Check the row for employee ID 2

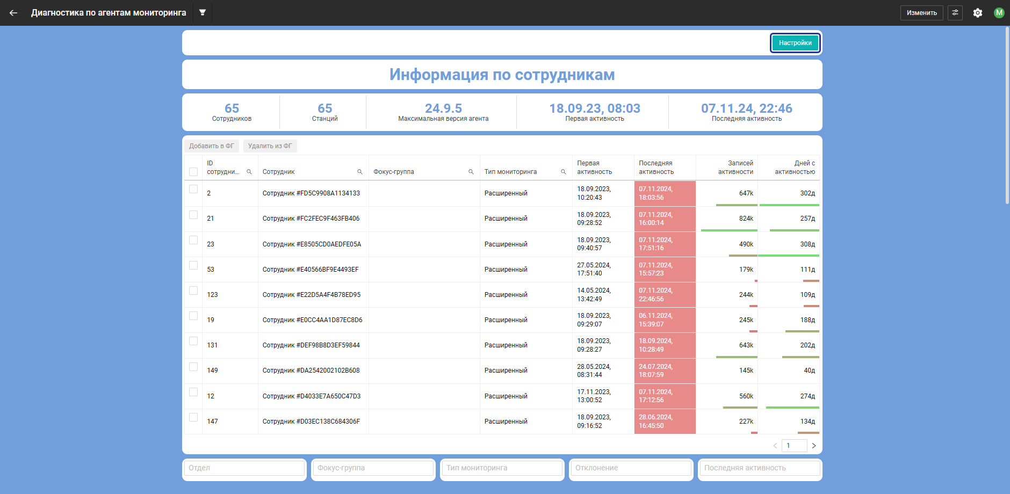click(193, 189)
